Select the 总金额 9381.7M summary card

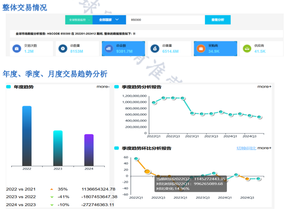(123, 49)
